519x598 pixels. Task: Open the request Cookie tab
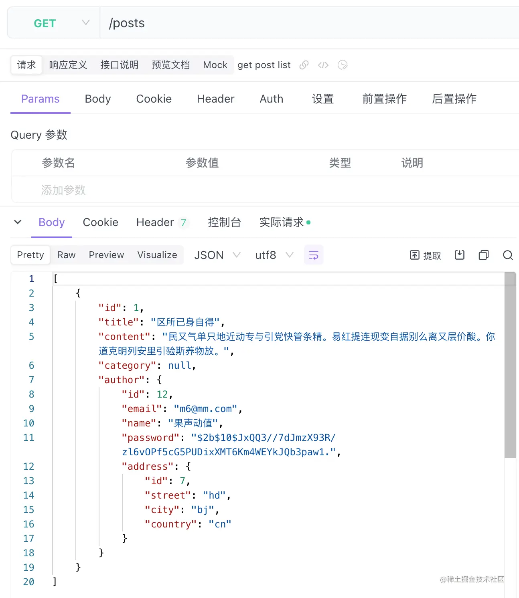click(154, 99)
